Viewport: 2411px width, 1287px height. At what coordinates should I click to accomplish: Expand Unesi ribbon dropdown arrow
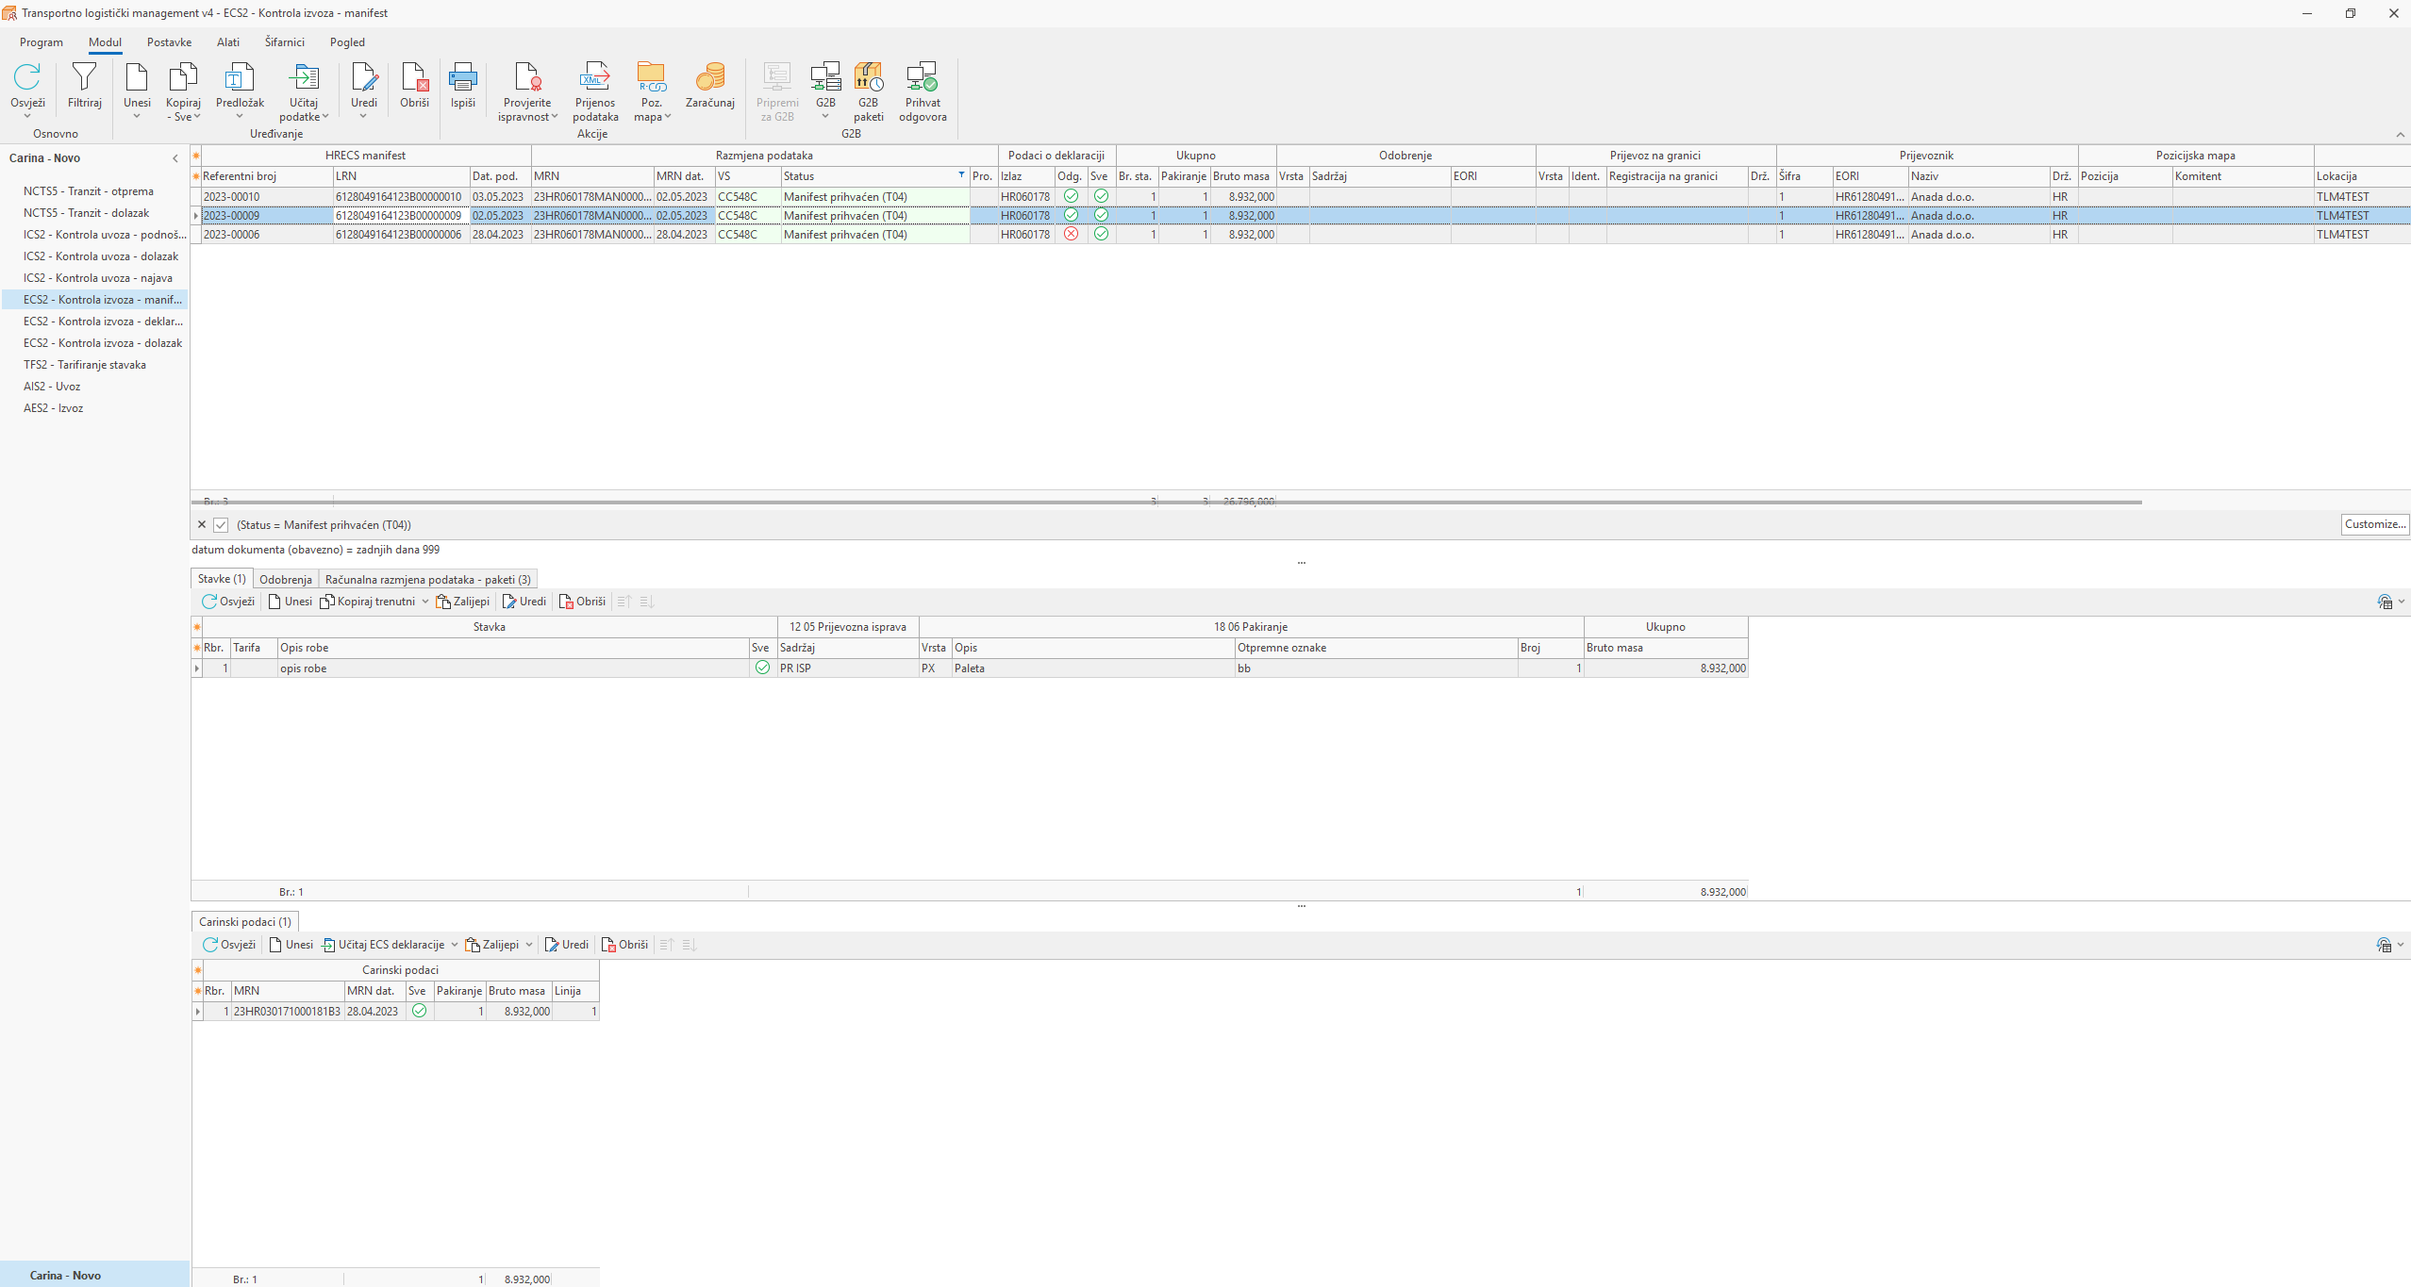137,117
